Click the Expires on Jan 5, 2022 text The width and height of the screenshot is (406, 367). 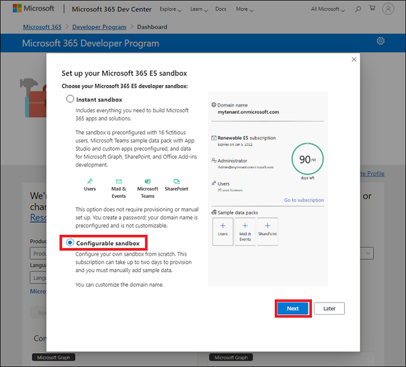click(x=235, y=144)
